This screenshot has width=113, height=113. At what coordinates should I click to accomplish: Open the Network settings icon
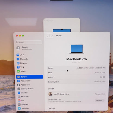pyautogui.click(x=18, y=63)
